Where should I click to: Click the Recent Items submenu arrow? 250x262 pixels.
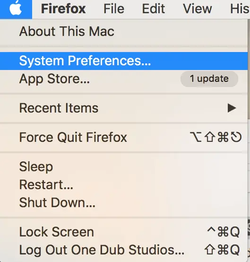click(x=232, y=108)
